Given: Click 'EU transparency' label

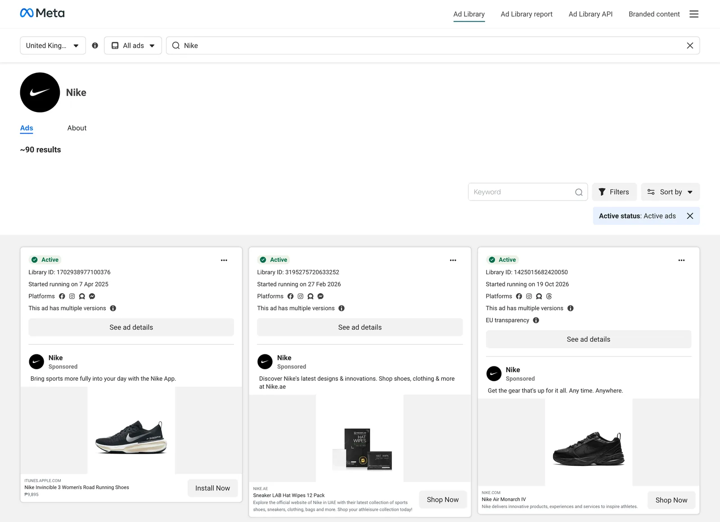Looking at the screenshot, I should pyautogui.click(x=508, y=321).
